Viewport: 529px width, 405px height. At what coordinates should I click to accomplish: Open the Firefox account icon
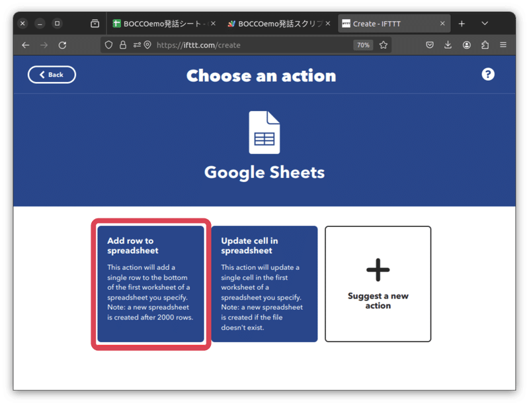(467, 45)
